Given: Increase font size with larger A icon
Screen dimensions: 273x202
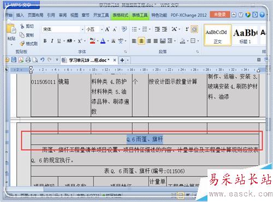Looking at the screenshot, I should (x=107, y=29).
